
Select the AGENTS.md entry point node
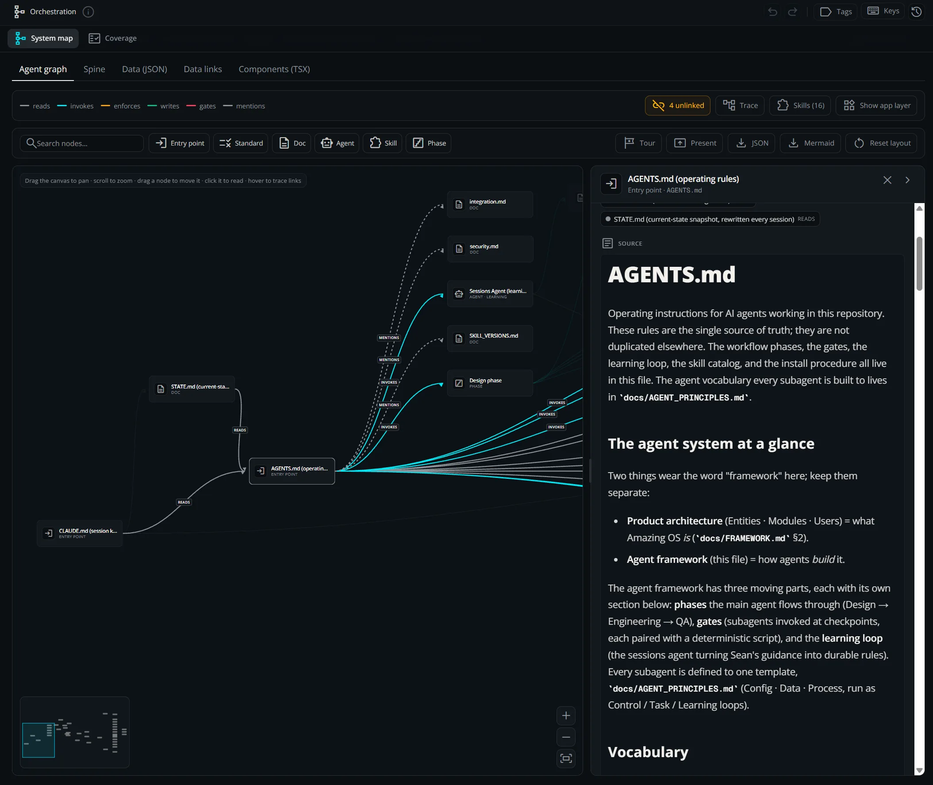[x=292, y=471]
